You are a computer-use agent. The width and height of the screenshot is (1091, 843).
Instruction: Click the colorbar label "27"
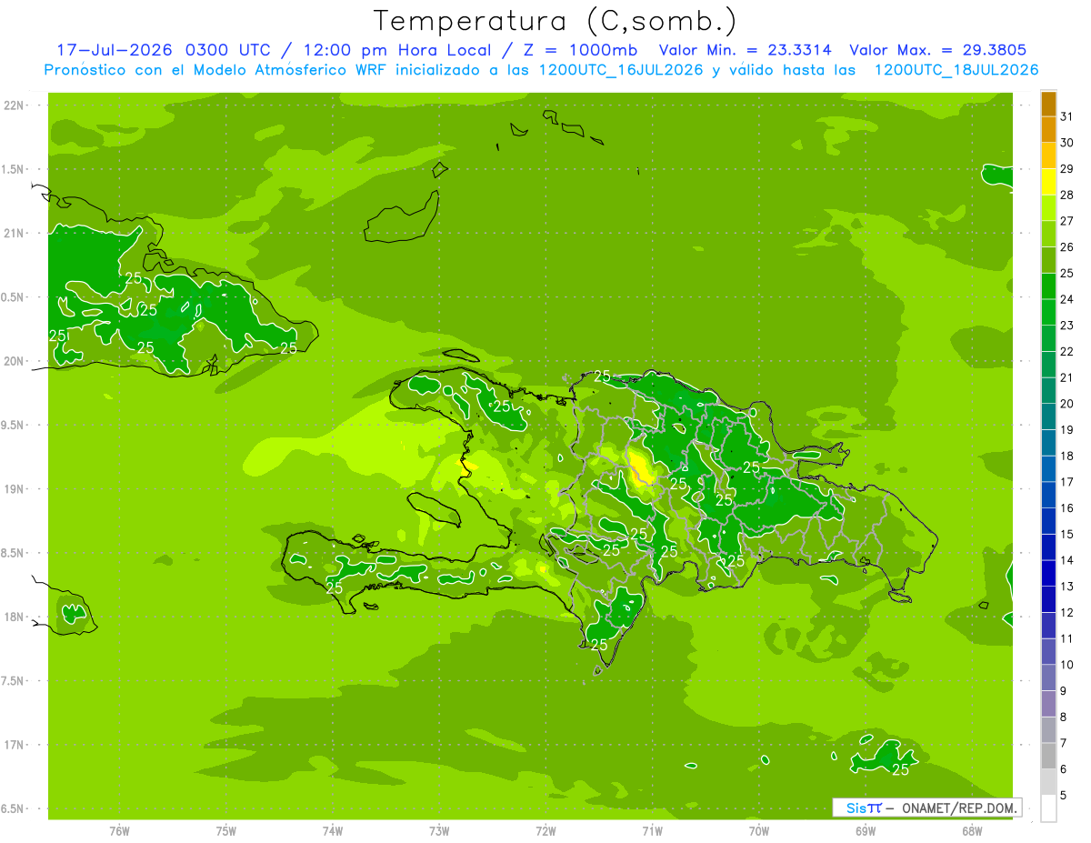click(x=1067, y=221)
